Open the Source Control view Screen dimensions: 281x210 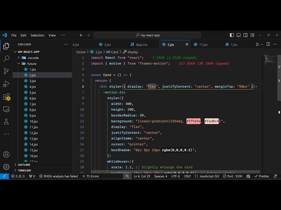[x=6, y=71]
